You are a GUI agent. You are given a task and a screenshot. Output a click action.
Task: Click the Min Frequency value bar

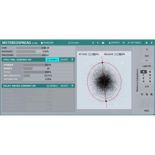(48, 76)
